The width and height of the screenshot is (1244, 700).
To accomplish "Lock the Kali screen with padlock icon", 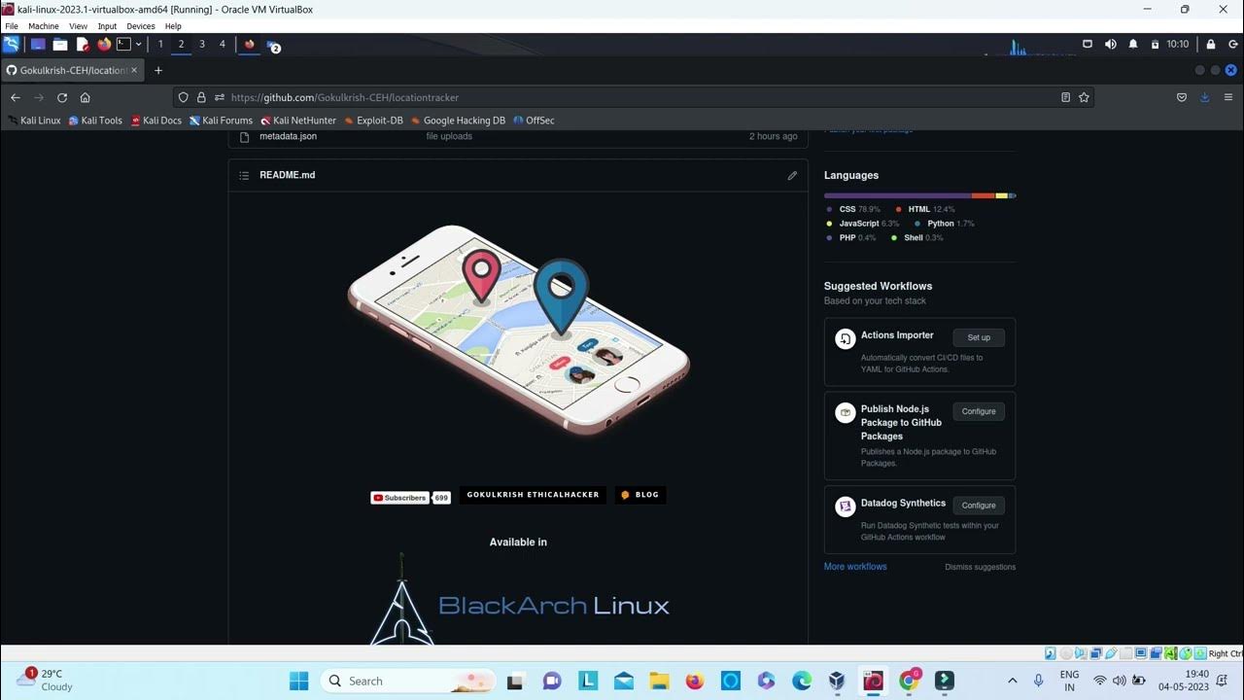I will tap(1211, 45).
